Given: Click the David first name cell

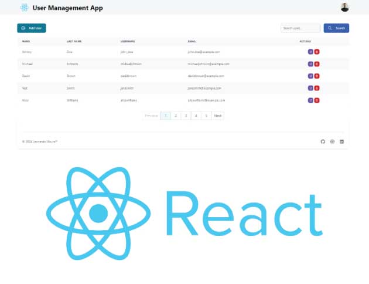Looking at the screenshot, I should [26, 76].
